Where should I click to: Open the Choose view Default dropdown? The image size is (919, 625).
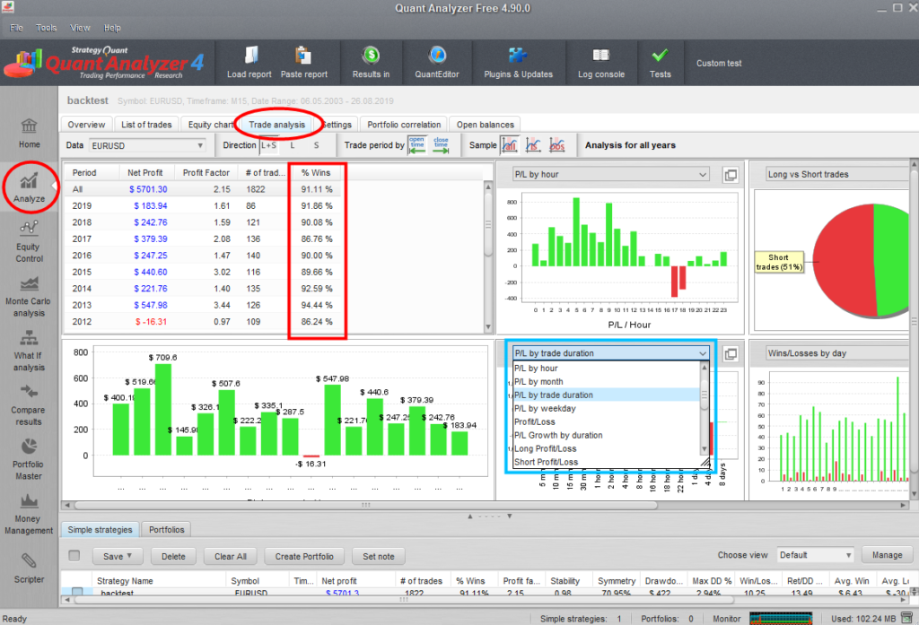coord(815,555)
